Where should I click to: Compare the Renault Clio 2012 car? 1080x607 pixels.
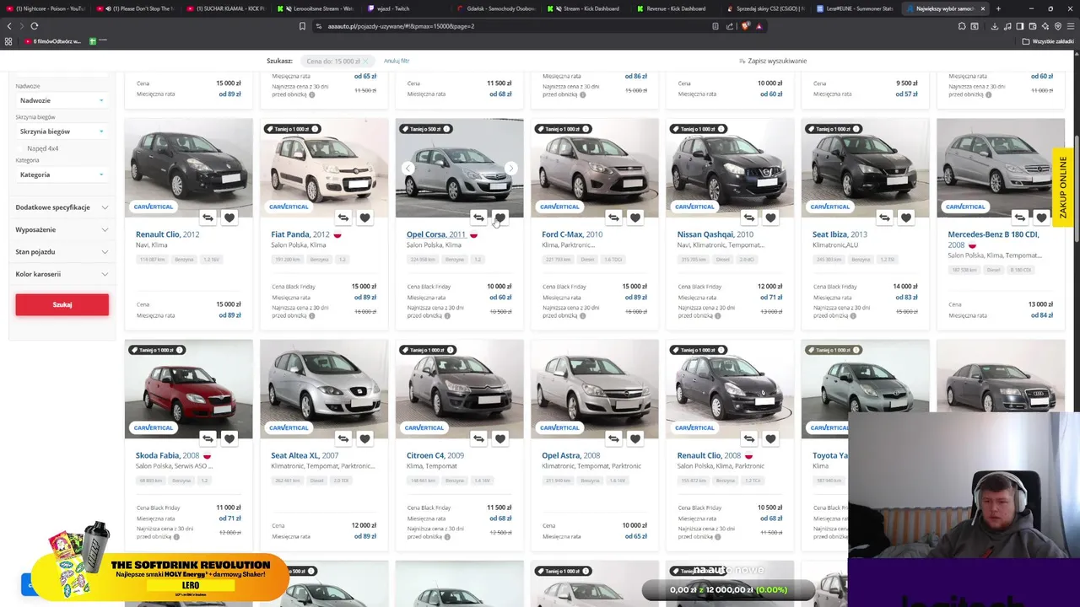(208, 218)
